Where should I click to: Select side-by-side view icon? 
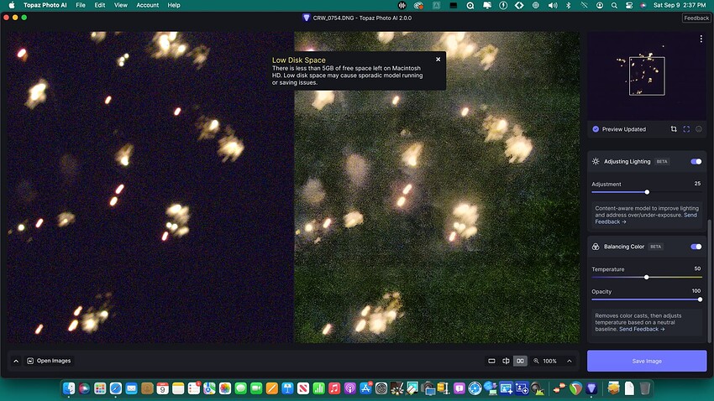[x=520, y=361]
